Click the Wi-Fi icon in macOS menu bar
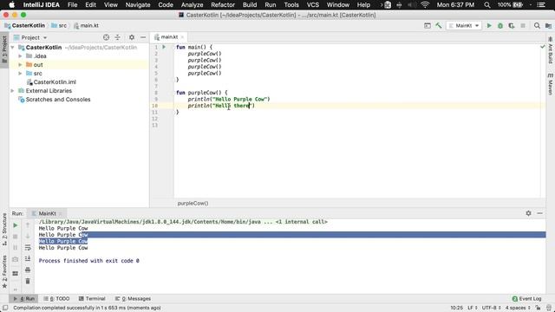 pos(425,5)
